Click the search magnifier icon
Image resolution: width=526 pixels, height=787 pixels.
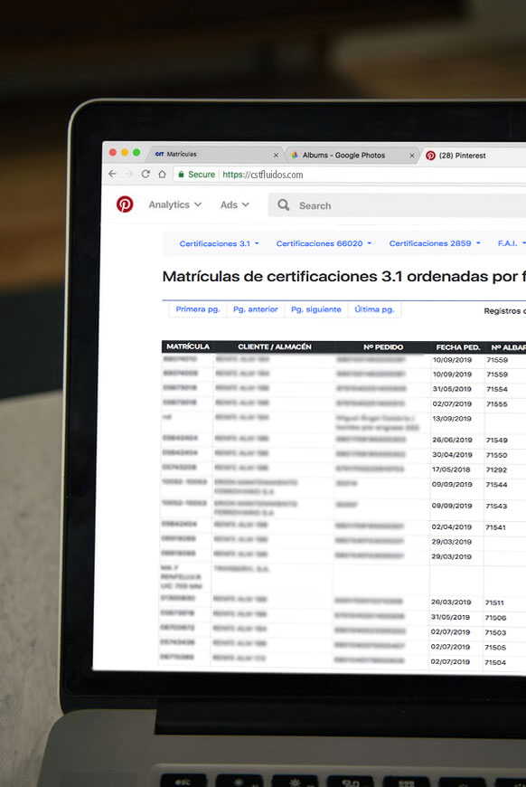click(283, 204)
